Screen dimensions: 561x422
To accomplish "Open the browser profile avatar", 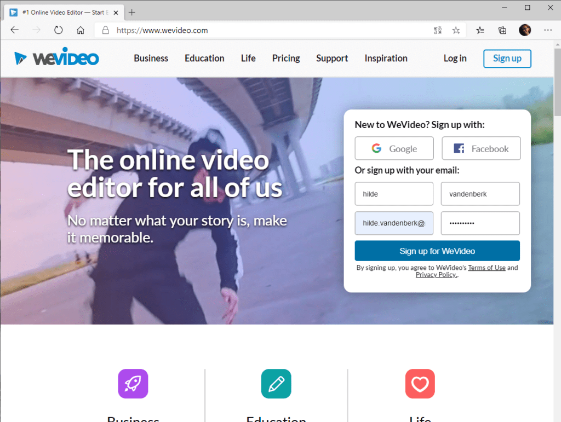I will click(525, 30).
